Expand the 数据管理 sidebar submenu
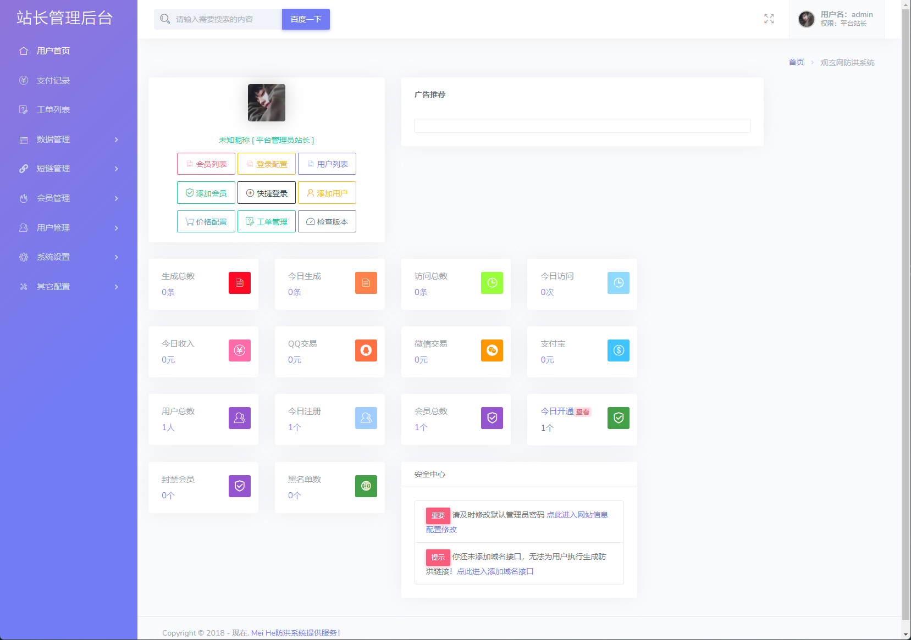The image size is (911, 640). tap(68, 140)
